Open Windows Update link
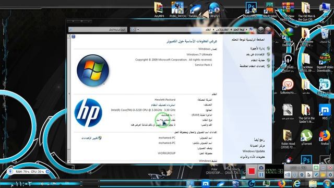This screenshot has width=334, height=188. pos(254,151)
